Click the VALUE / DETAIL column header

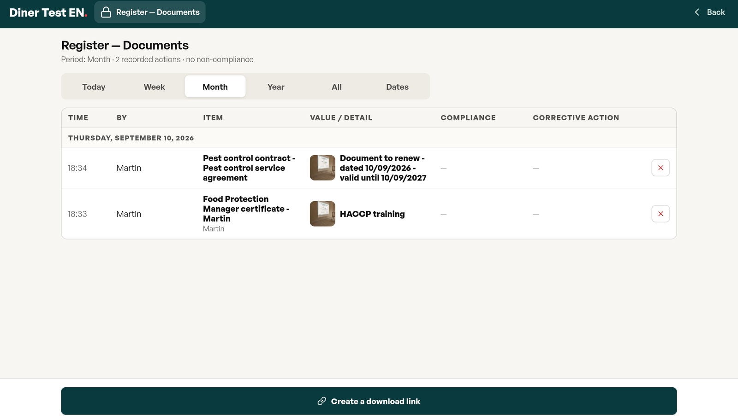tap(341, 118)
